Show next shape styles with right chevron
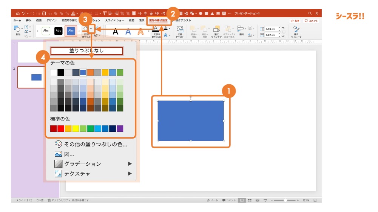 tap(79, 31)
